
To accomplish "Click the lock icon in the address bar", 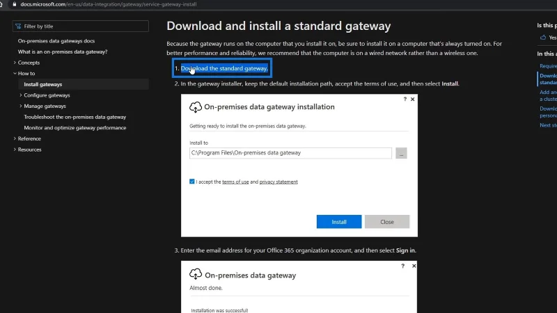I will [x=15, y=4].
